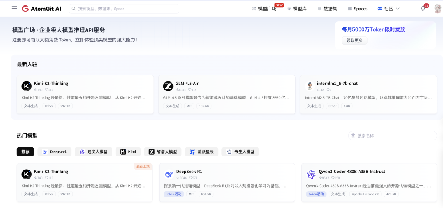The width and height of the screenshot is (443, 208).
Task: Open Spaces menu item
Action: tap(357, 9)
